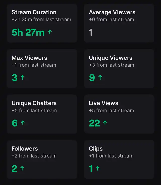Click the green arrow in Unique Chatters card
Viewport: 161px width, 185px height.
coord(23,123)
